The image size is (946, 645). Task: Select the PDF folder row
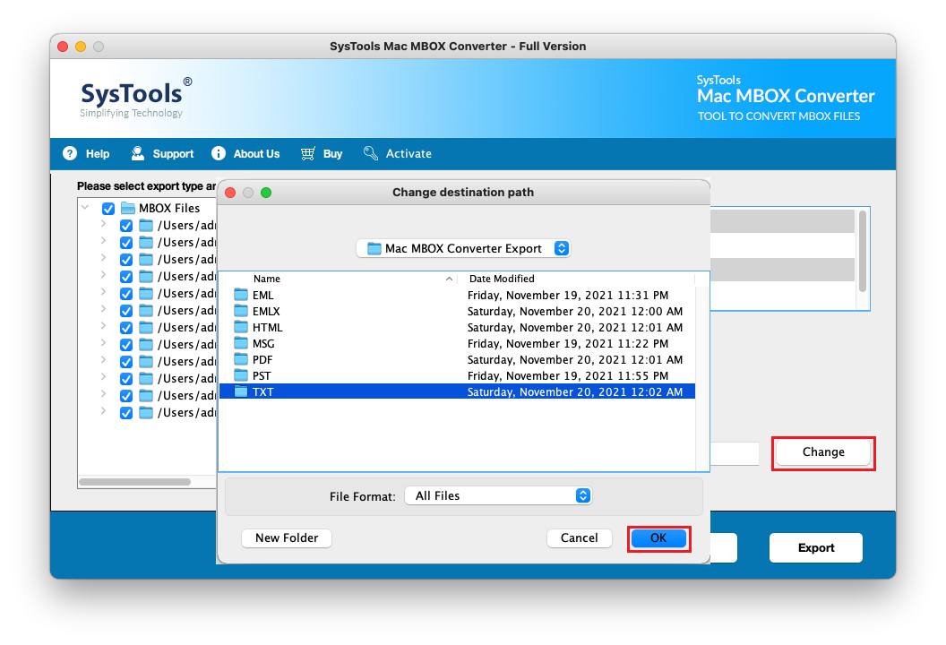tap(457, 359)
